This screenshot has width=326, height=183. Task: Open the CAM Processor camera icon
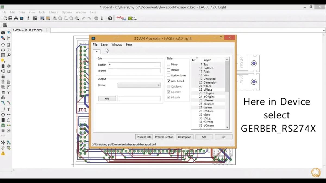pyautogui.click(x=21, y=18)
